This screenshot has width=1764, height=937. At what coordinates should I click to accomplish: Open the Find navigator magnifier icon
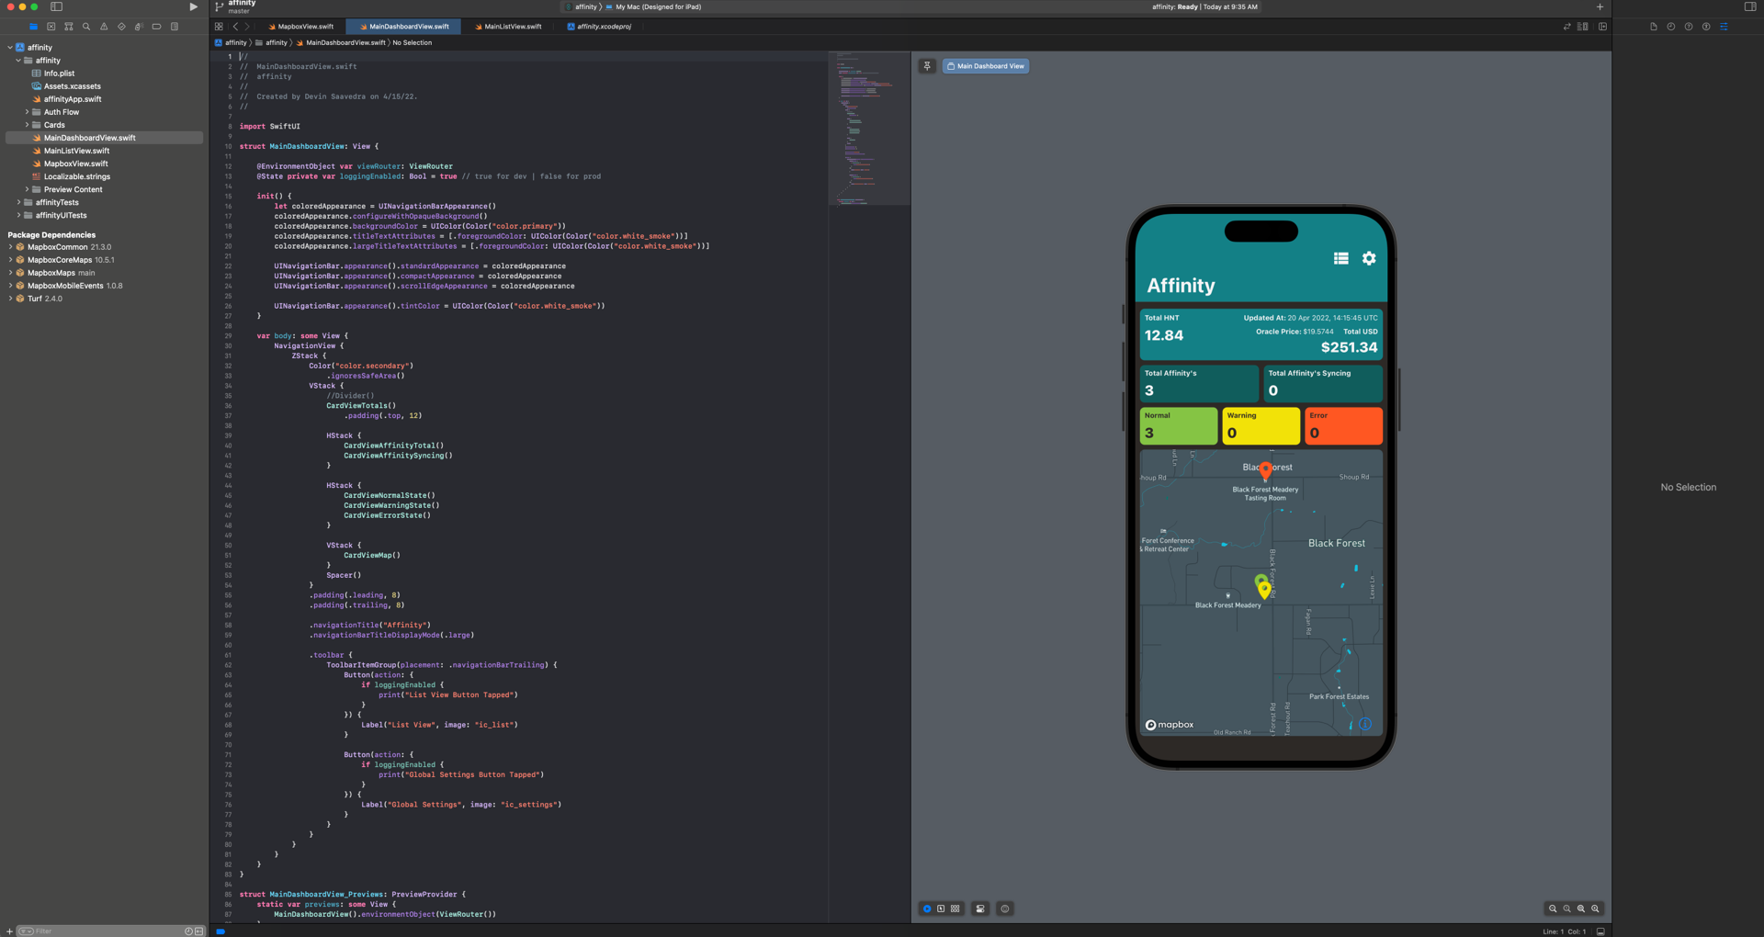86,27
